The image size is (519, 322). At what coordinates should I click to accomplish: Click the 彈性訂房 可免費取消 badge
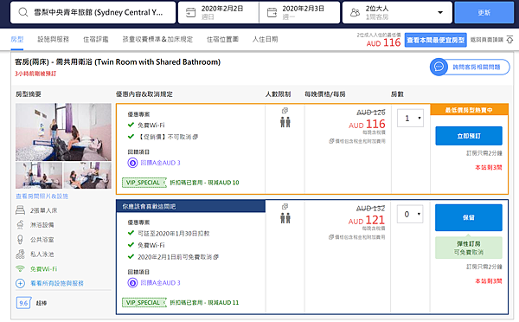[x=469, y=248]
